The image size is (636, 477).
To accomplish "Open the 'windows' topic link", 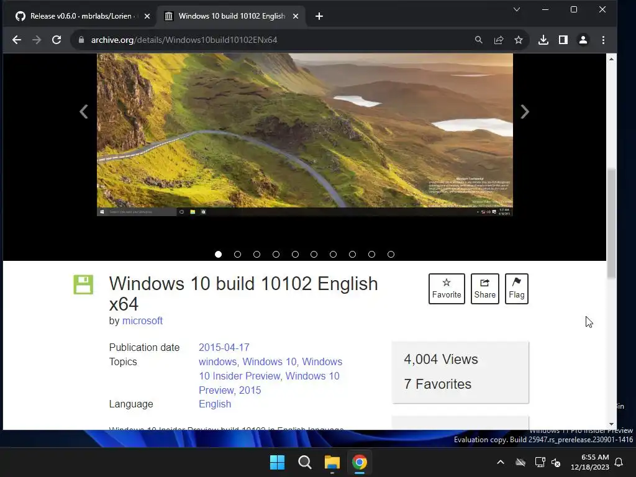I will [217, 362].
